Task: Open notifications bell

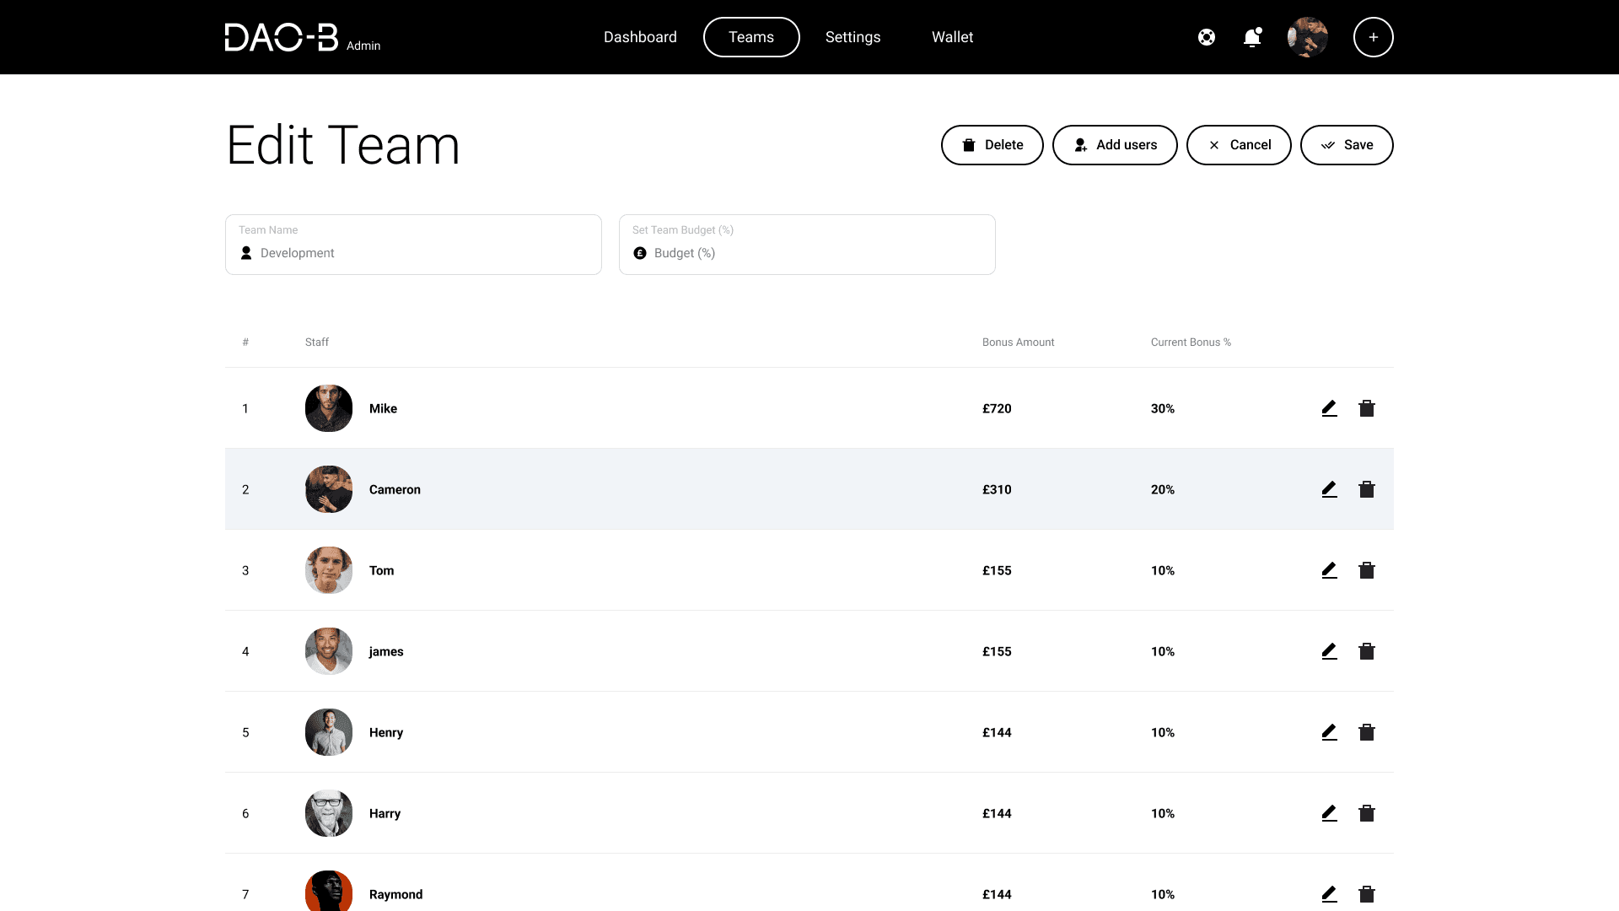Action: tap(1252, 37)
